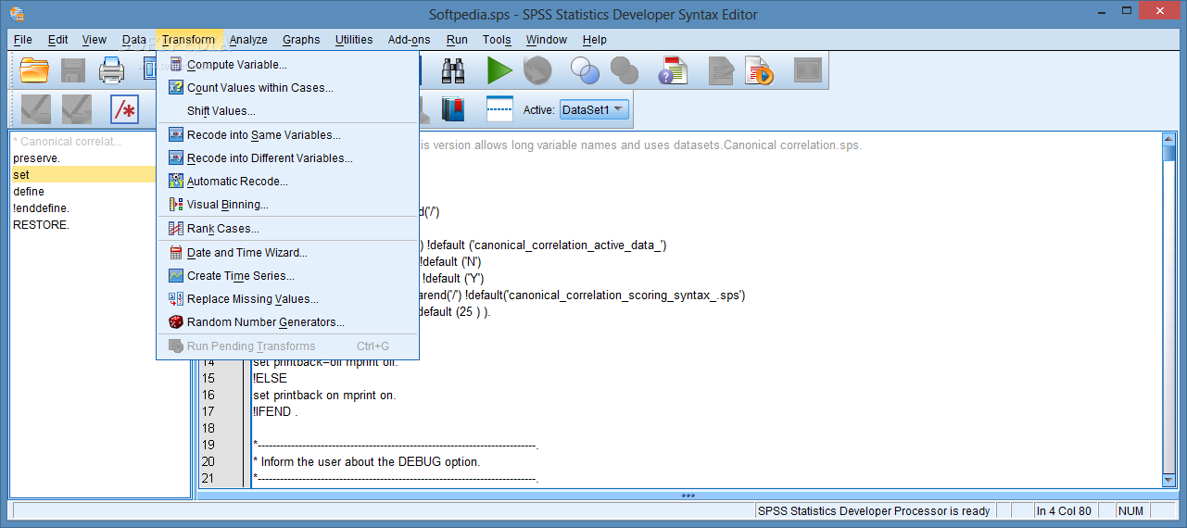
Task: Choose Random Number Generators...
Action: 288,322
